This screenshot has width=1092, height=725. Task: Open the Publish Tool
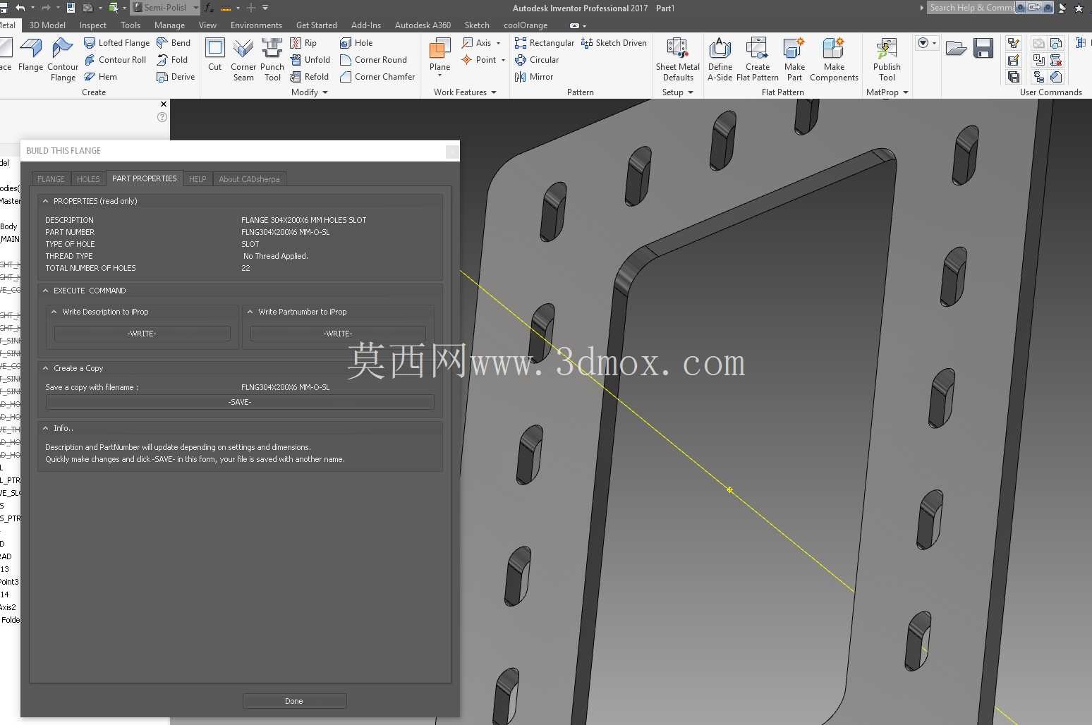click(x=887, y=59)
